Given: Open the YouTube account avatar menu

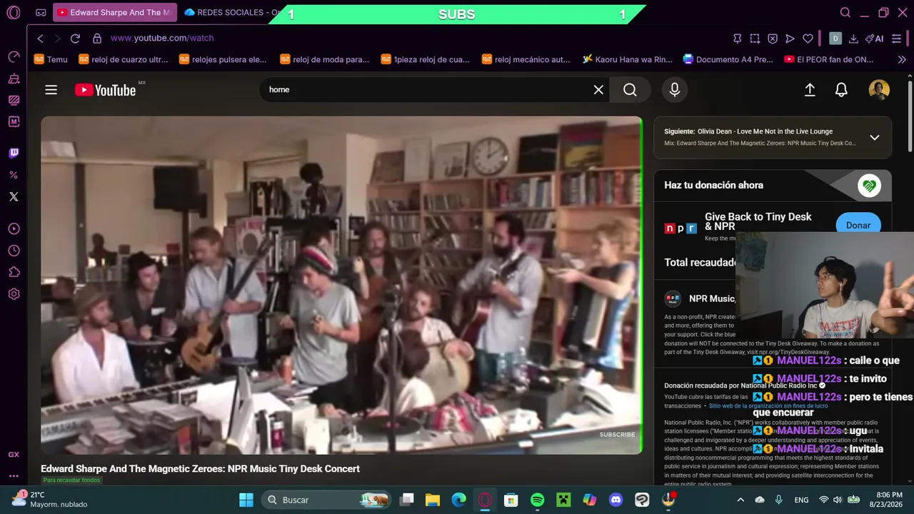Looking at the screenshot, I should pyautogui.click(x=879, y=90).
